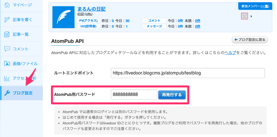The height and width of the screenshot is (137, 277).
Task: Click the speech bubble icon beside コメント
Action: [x=7, y=49]
